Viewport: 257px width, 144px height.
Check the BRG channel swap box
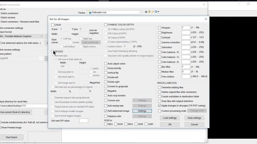126,124
